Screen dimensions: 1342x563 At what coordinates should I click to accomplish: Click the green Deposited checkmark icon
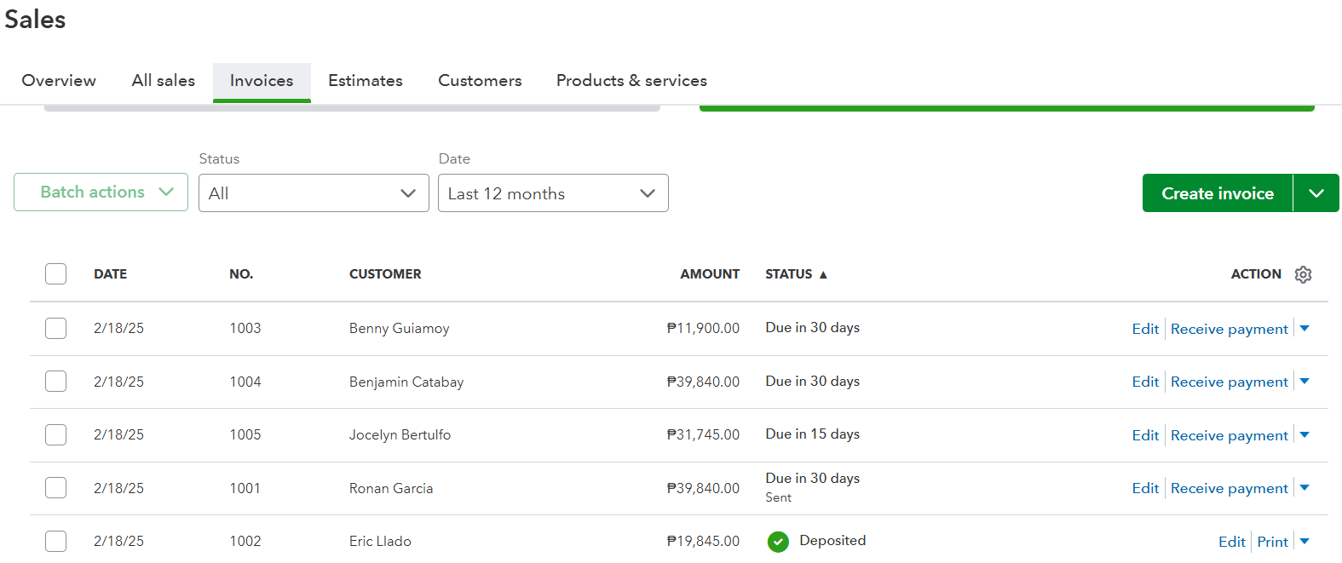778,542
